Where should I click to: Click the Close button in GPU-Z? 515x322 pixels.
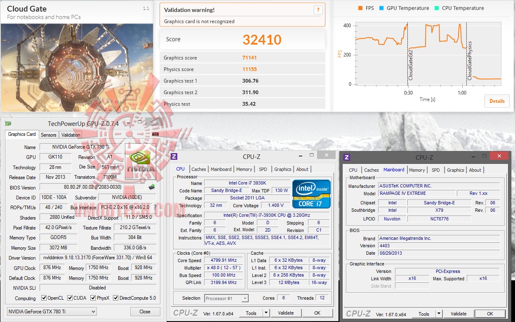click(x=145, y=312)
